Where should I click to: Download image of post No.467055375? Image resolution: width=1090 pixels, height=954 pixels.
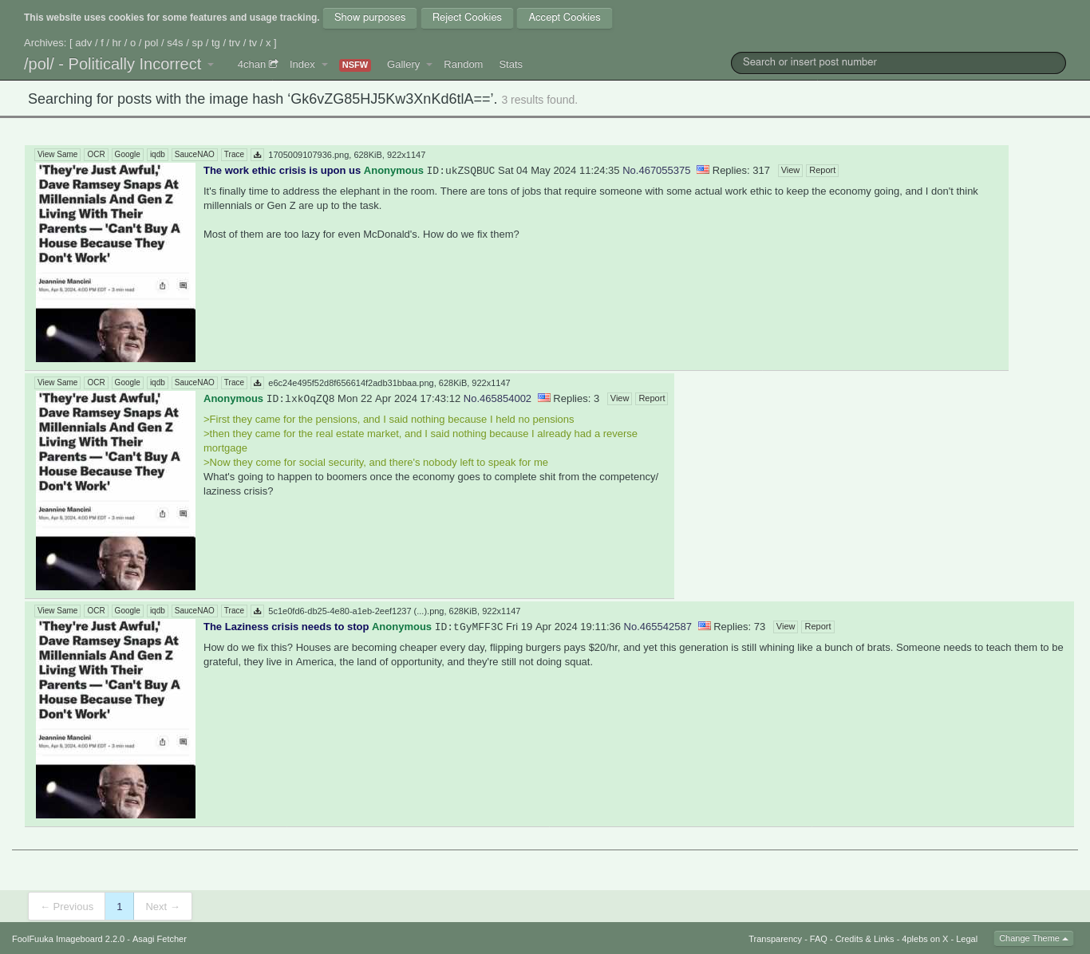point(257,155)
